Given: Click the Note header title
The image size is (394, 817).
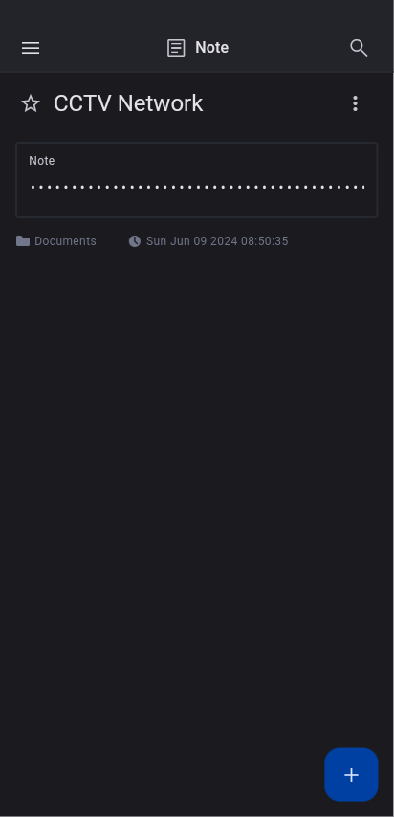Looking at the screenshot, I should 212,48.
